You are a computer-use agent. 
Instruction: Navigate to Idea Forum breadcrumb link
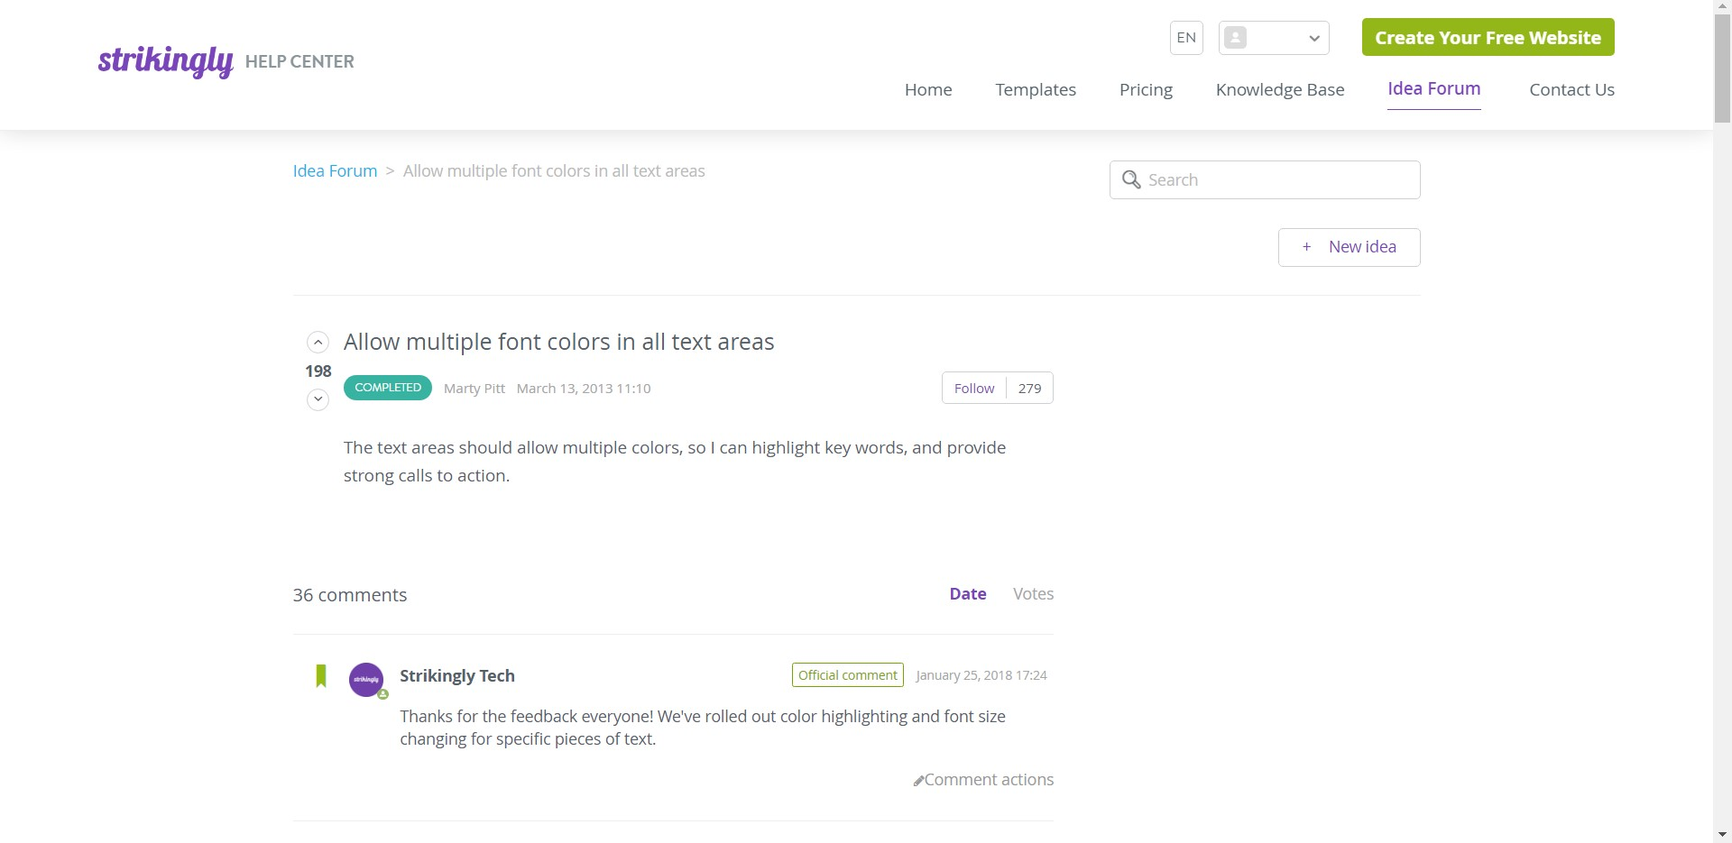[335, 171]
